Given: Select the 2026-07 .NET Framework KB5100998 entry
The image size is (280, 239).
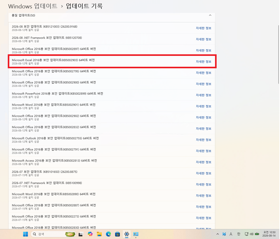Looking at the screenshot, I should click(x=112, y=184).
